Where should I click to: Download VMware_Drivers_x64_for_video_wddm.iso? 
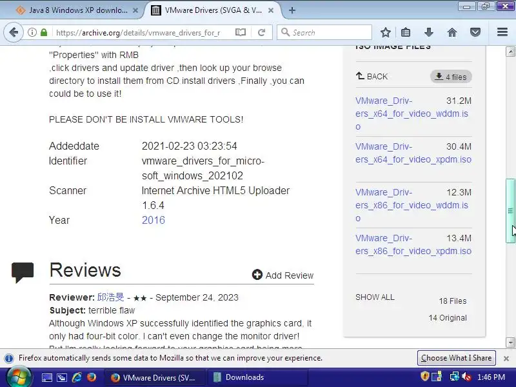pyautogui.click(x=412, y=114)
